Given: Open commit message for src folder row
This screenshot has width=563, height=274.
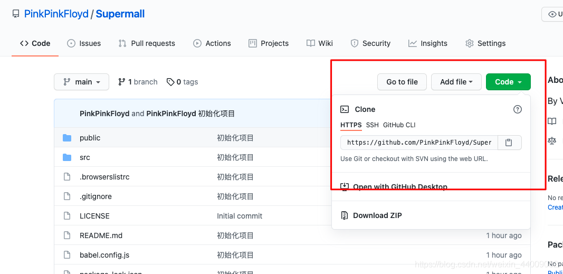Looking at the screenshot, I should (x=235, y=157).
